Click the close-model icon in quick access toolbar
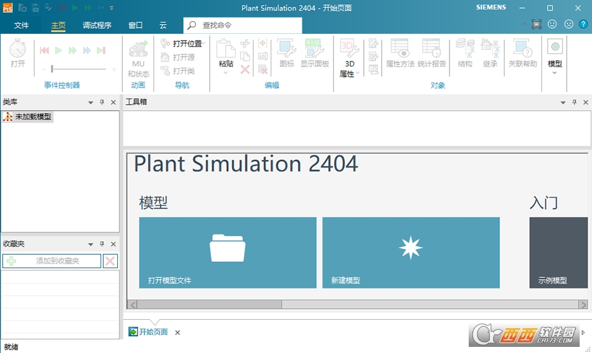 coord(23,8)
